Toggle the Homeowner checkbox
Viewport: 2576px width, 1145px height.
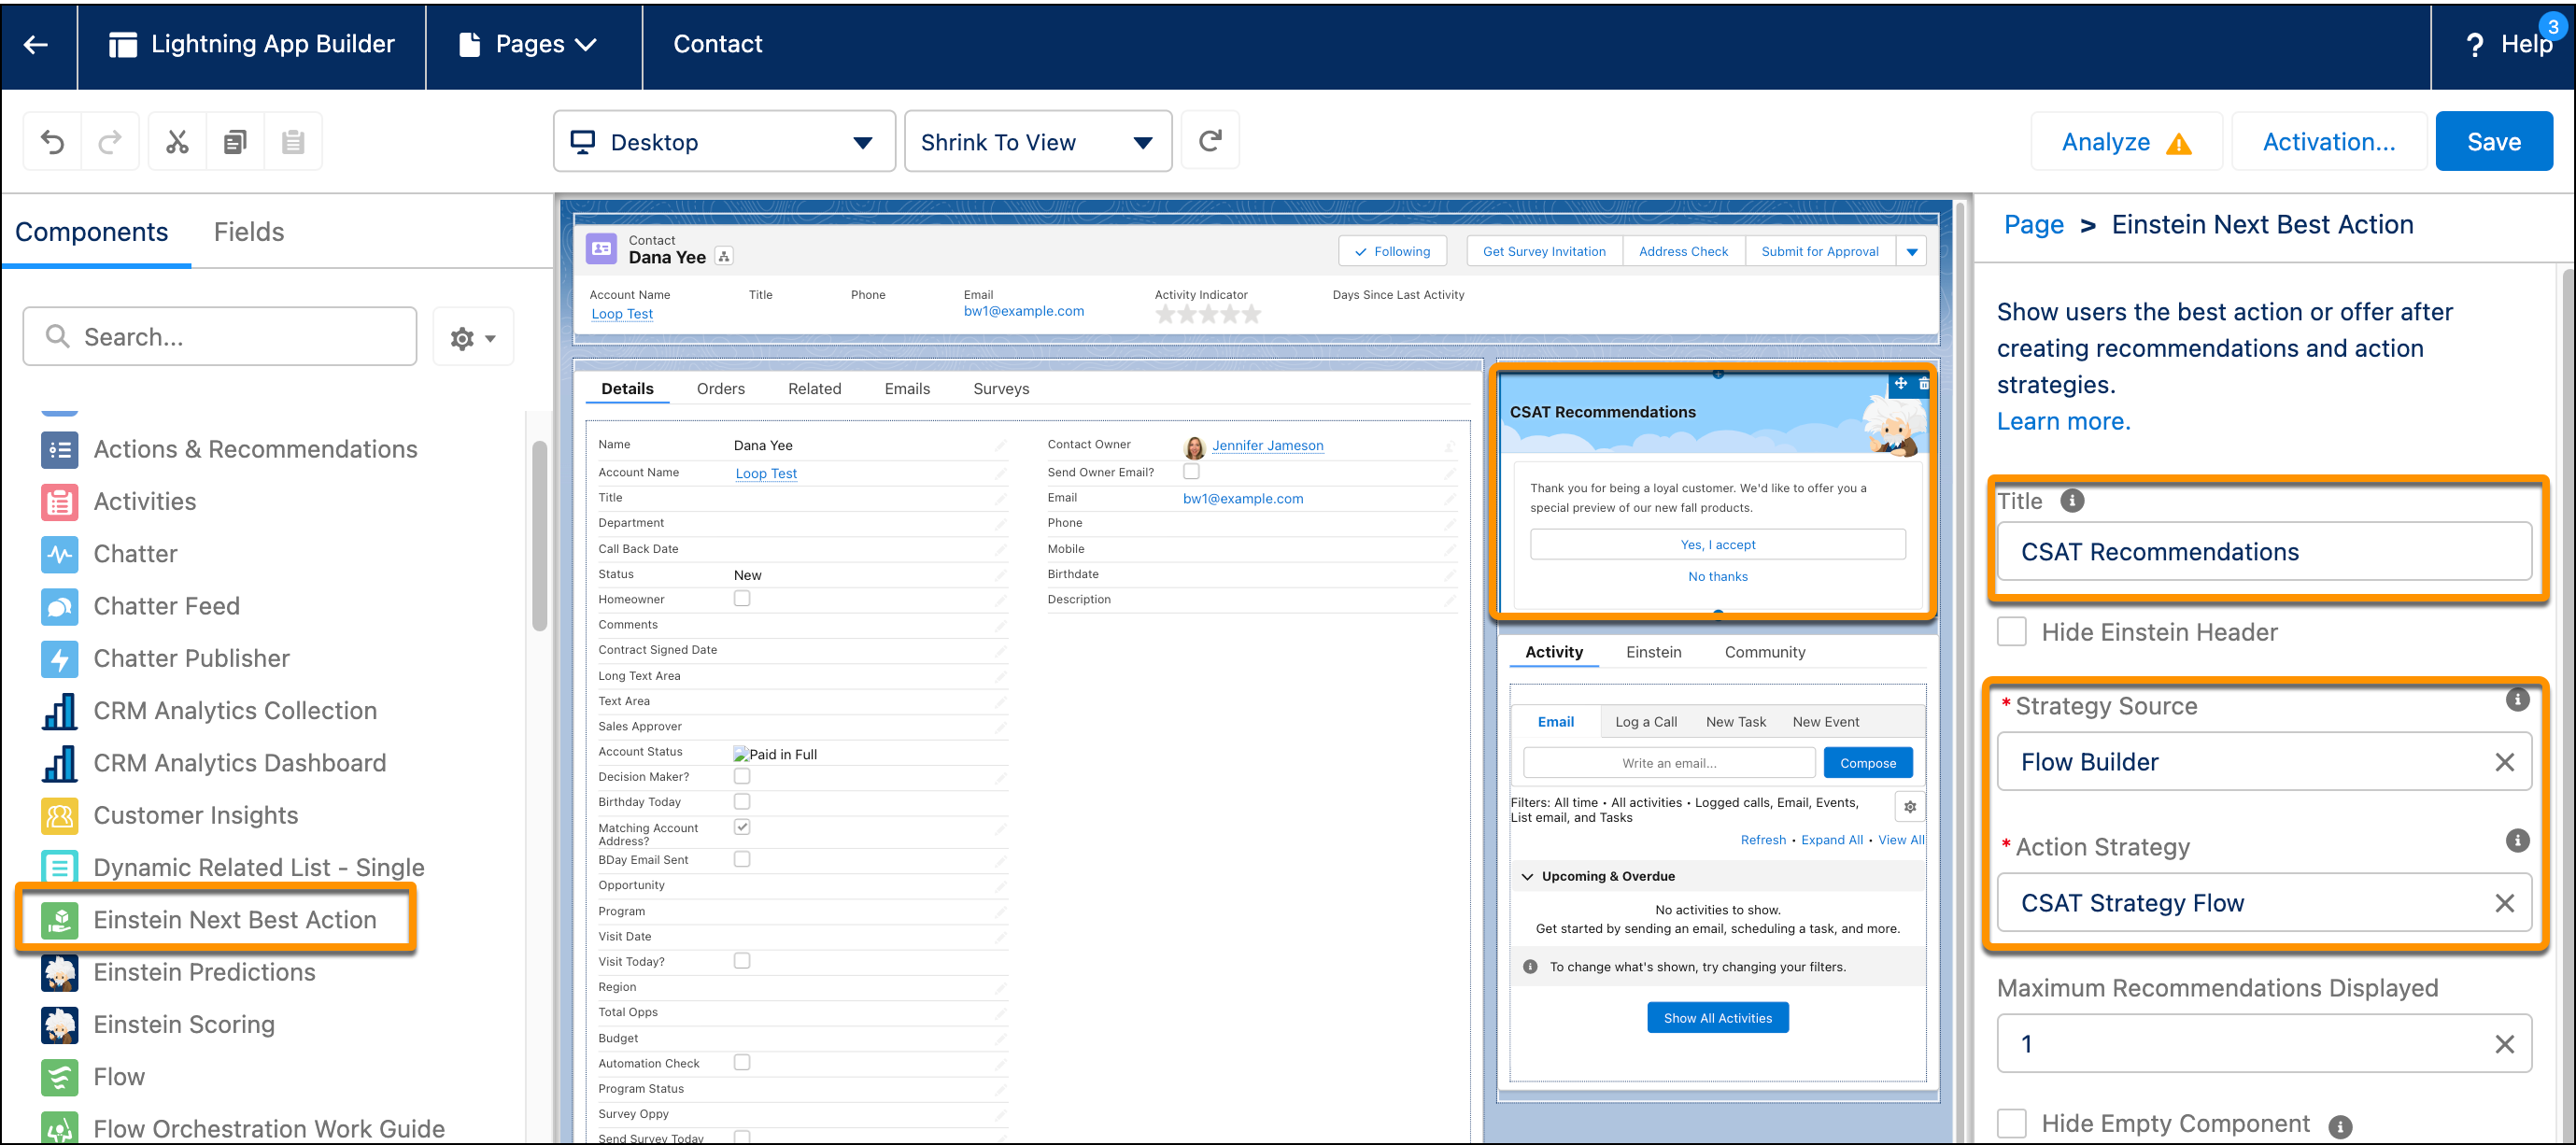(742, 598)
